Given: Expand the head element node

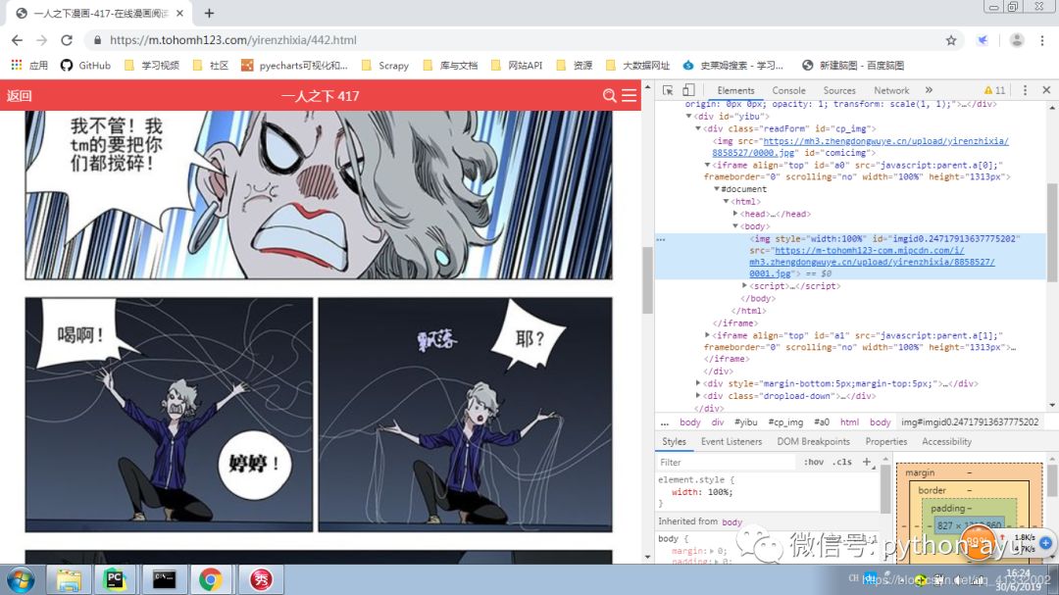Looking at the screenshot, I should [x=735, y=214].
